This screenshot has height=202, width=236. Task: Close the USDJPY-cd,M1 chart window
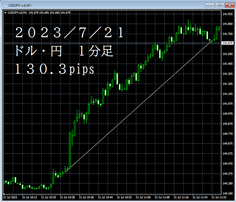tap(230, 5)
